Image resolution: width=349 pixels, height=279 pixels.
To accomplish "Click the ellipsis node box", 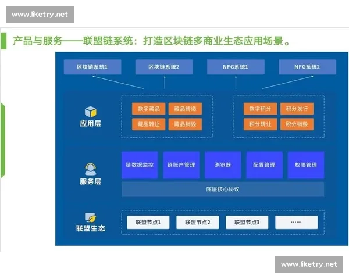I will (x=296, y=222).
